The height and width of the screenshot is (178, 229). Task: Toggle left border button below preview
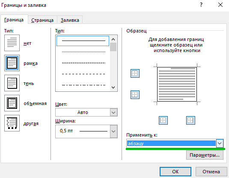[x=163, y=120]
